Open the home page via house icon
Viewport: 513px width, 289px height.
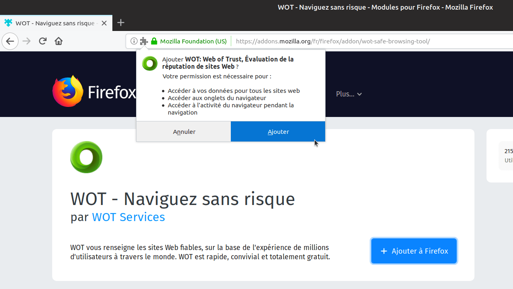click(x=59, y=41)
